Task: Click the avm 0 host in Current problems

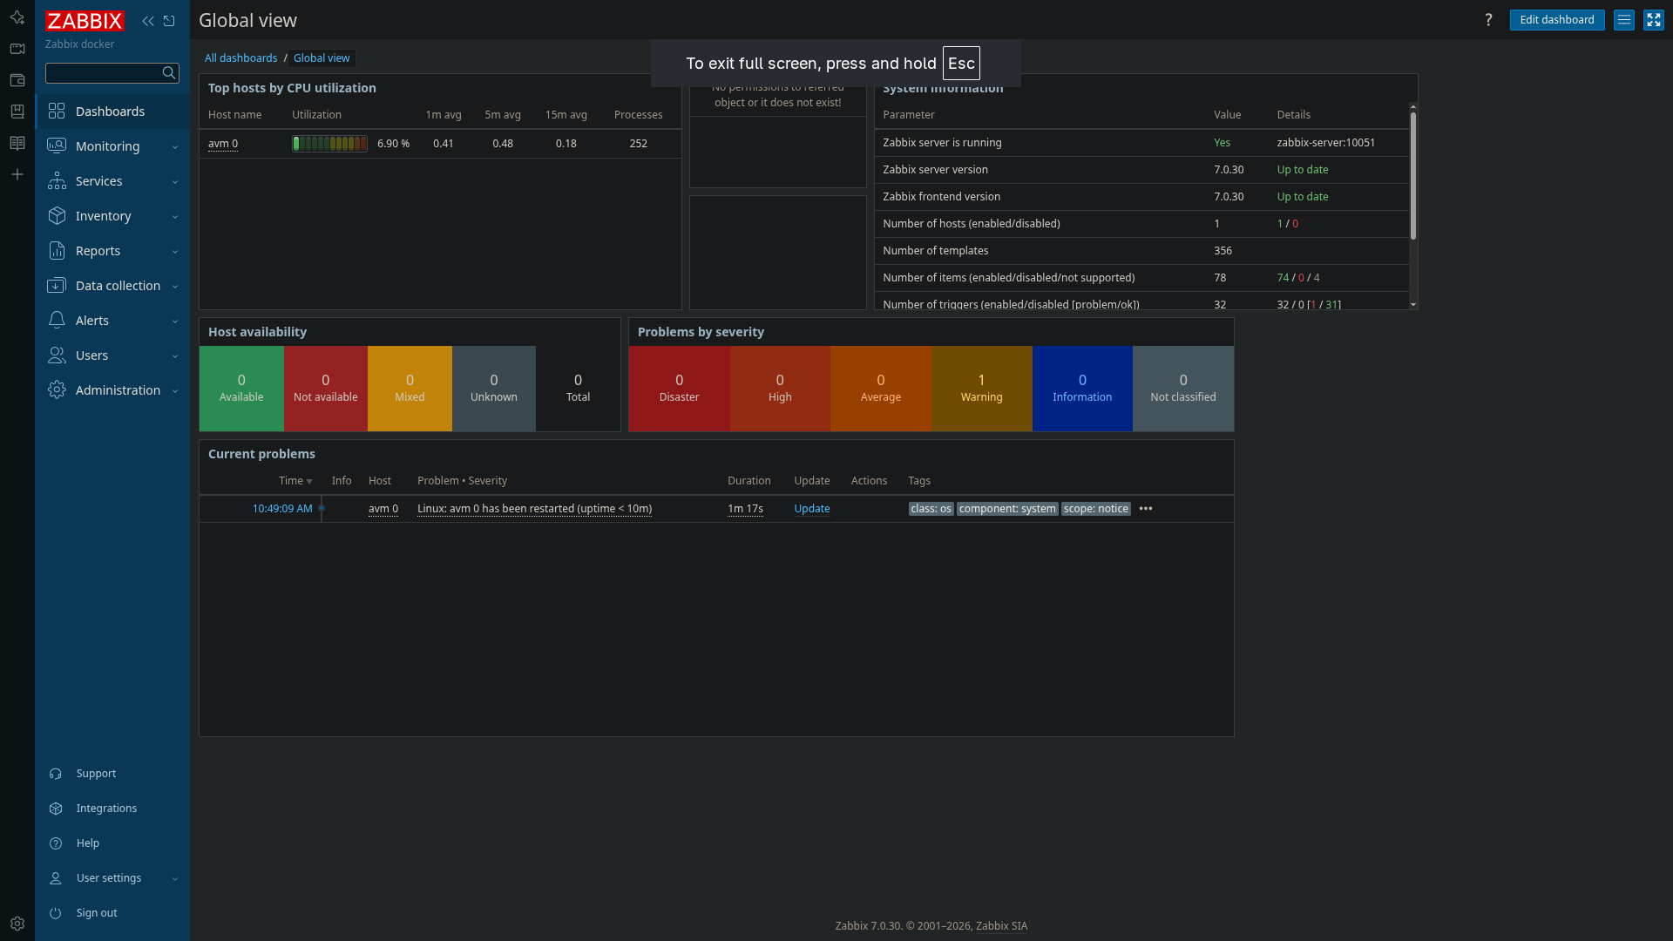Action: tap(383, 509)
